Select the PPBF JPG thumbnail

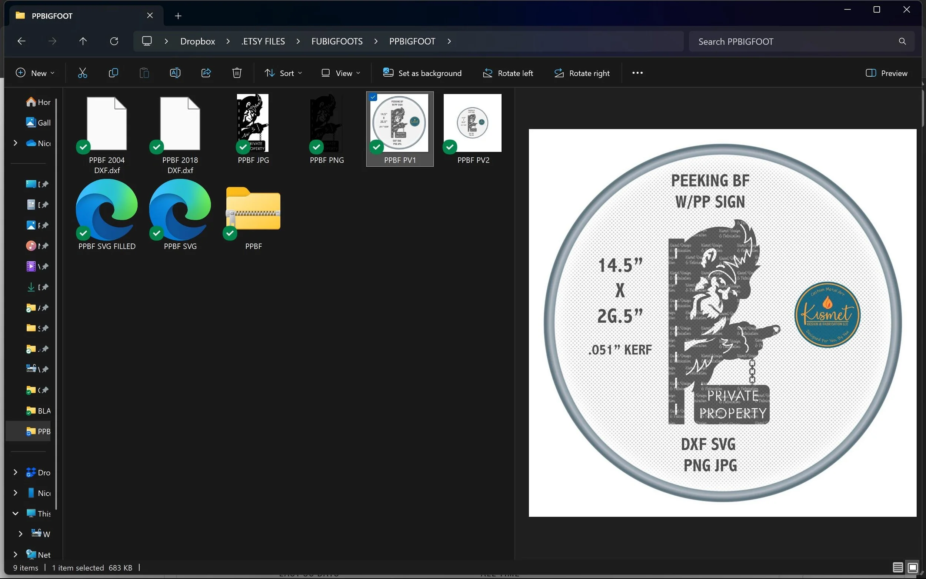tap(253, 123)
